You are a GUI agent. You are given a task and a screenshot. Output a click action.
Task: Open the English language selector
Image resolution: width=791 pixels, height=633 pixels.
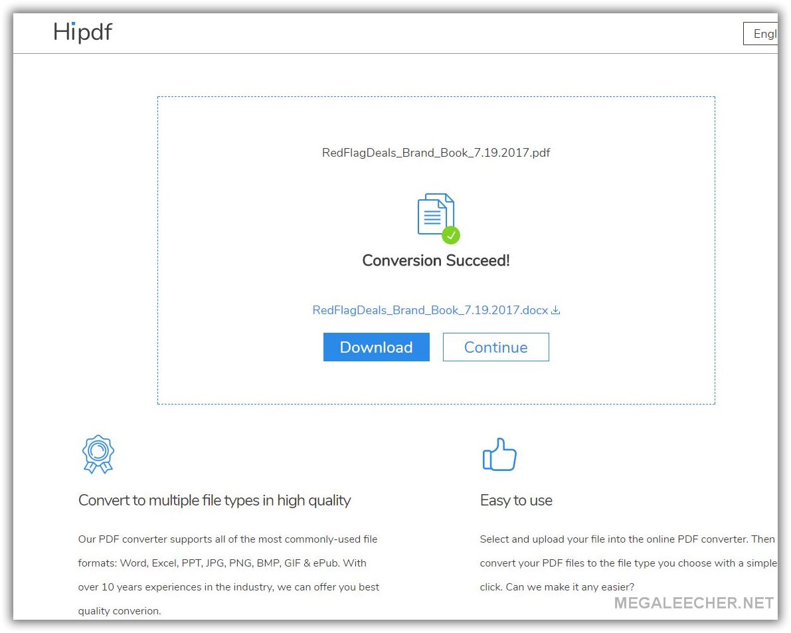pyautogui.click(x=760, y=34)
